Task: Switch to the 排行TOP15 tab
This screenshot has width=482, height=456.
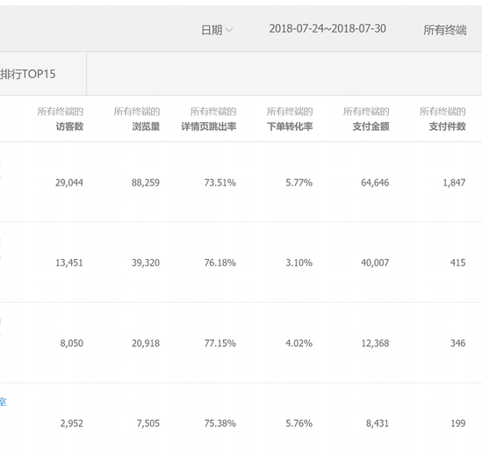Action: pyautogui.click(x=28, y=74)
